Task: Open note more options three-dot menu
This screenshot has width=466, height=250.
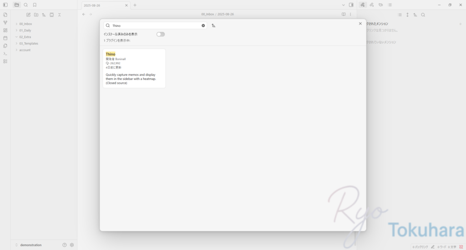Action: 350,14
